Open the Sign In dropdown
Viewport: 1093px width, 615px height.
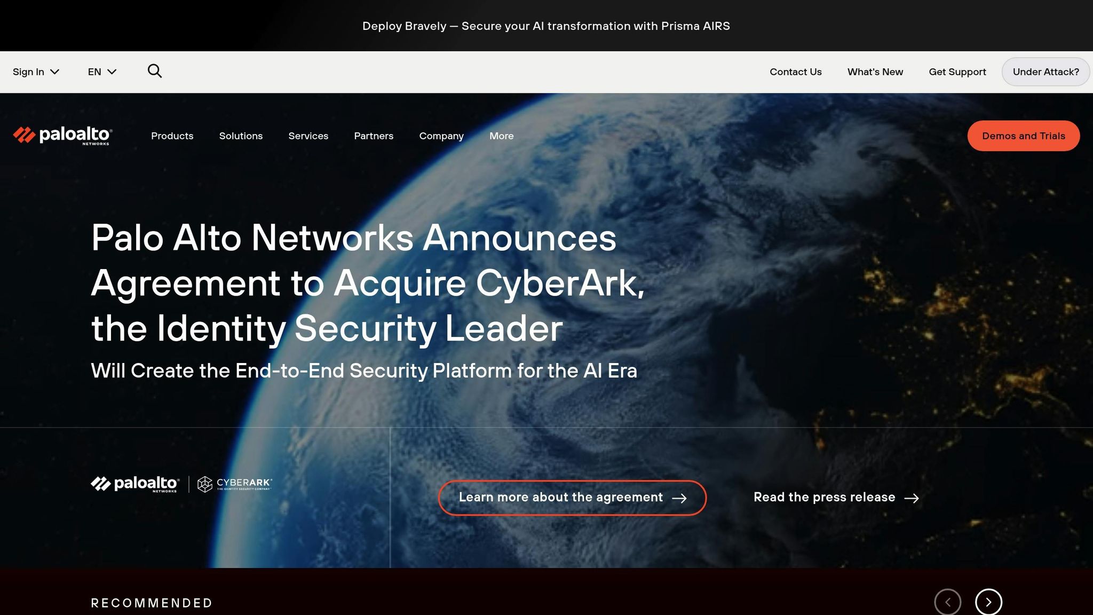pyautogui.click(x=36, y=72)
